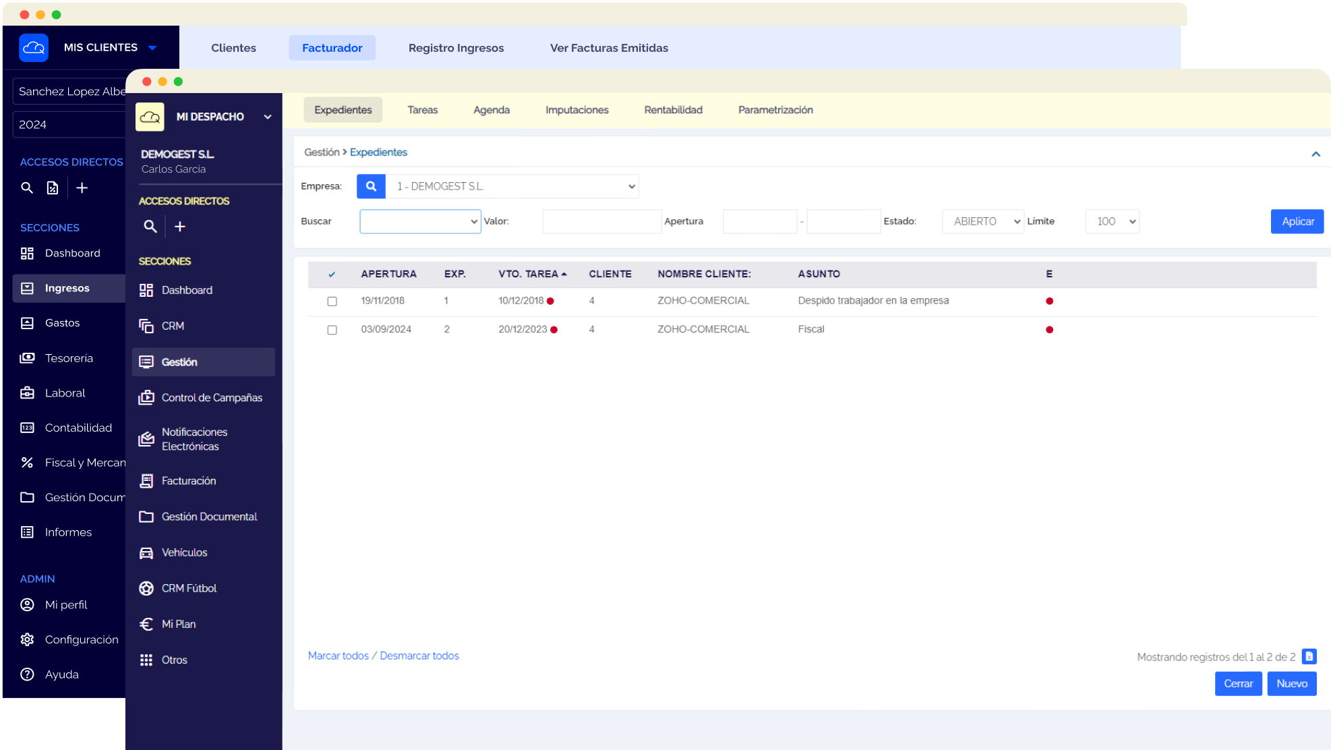Click the export icon beside record count

click(1309, 656)
